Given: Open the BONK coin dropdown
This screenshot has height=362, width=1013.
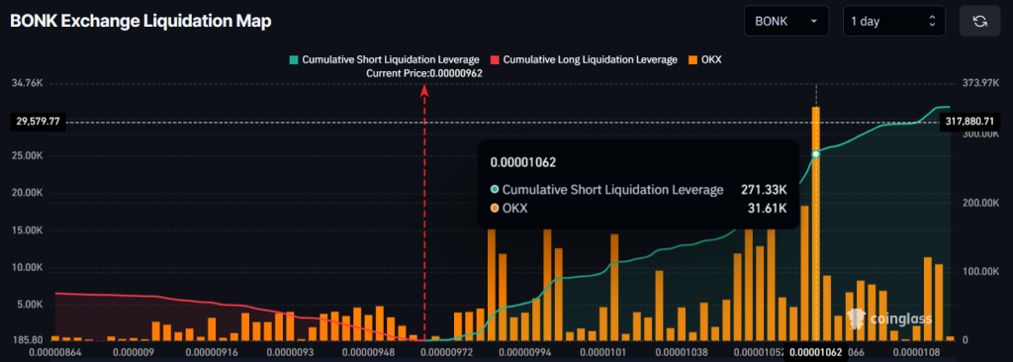Looking at the screenshot, I should [785, 22].
